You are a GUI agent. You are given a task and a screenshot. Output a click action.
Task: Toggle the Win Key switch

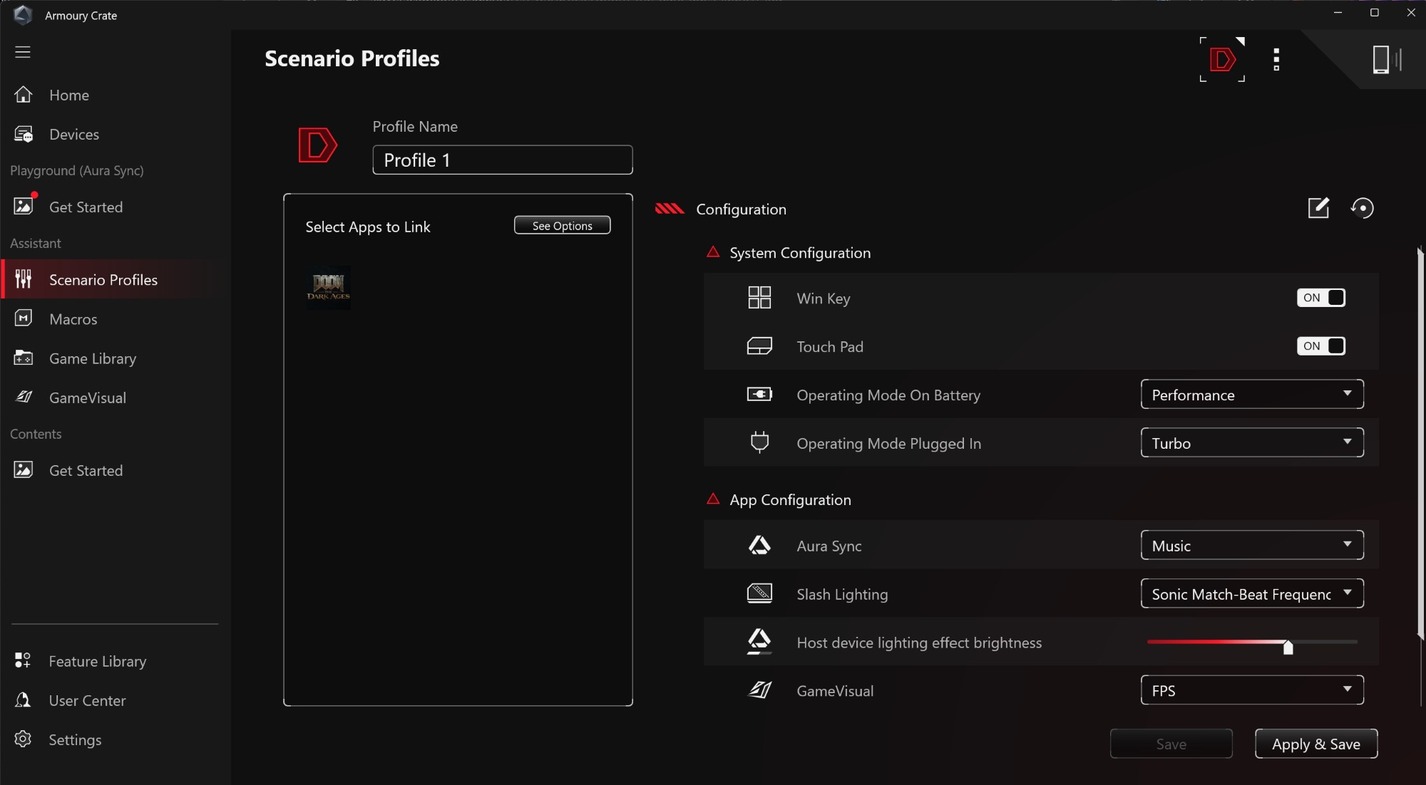click(x=1320, y=298)
